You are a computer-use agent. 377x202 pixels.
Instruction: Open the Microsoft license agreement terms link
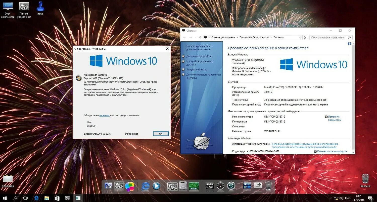click(x=305, y=145)
